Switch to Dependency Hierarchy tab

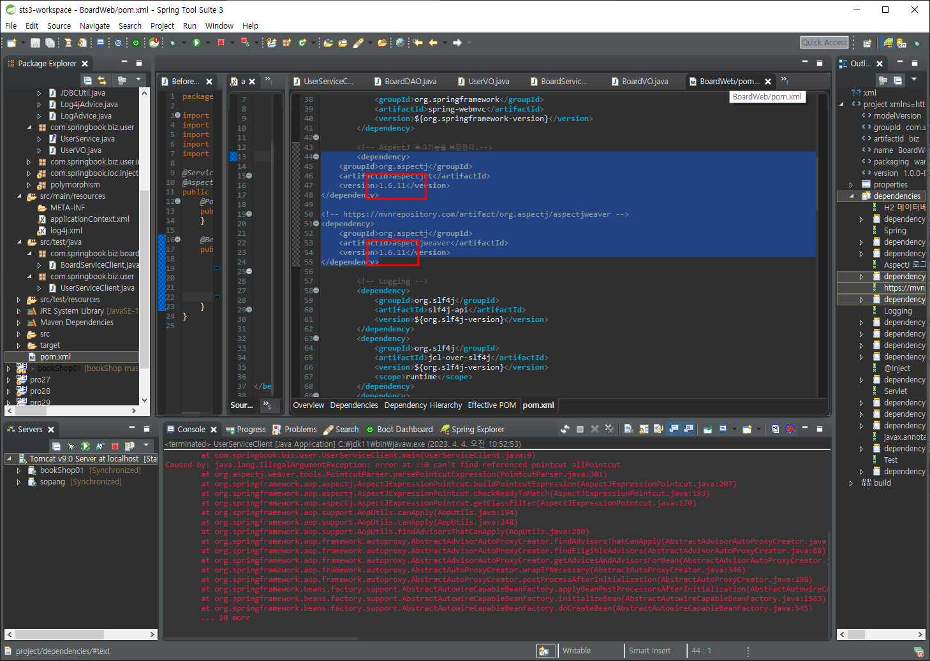(423, 405)
